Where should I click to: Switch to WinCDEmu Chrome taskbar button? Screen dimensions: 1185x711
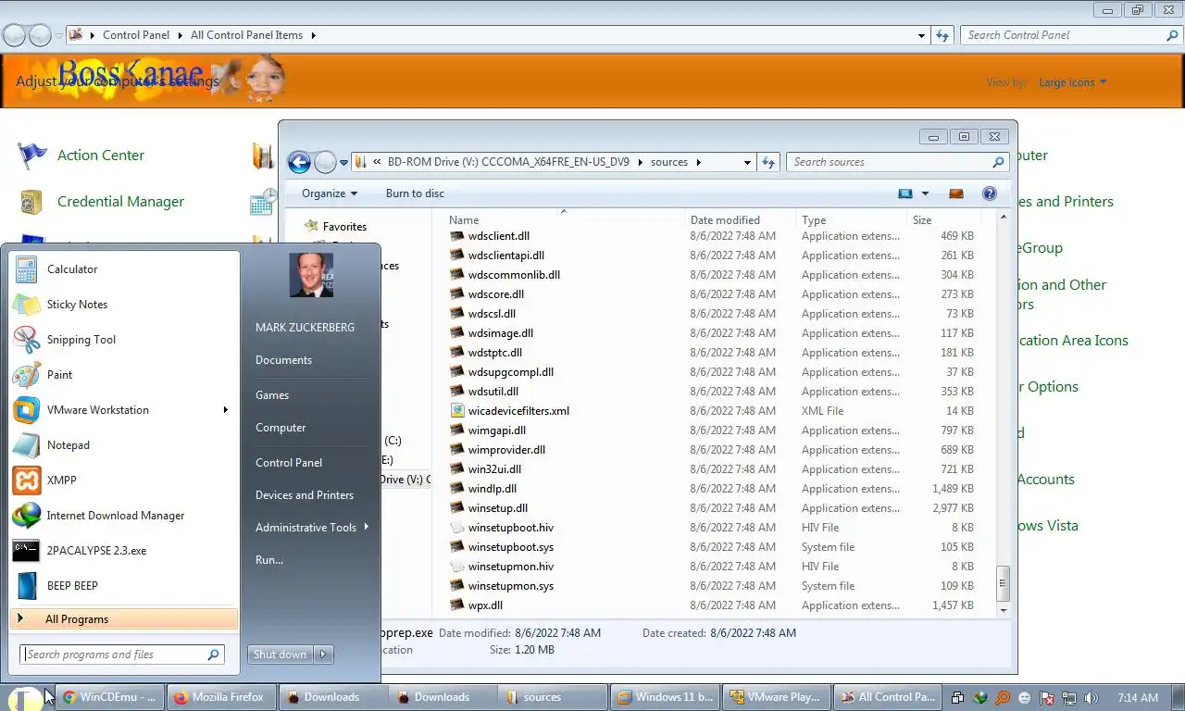(x=109, y=698)
